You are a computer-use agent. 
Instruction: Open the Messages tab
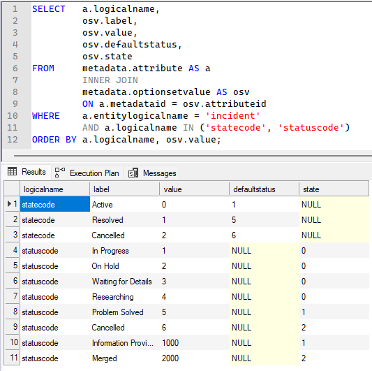(x=151, y=173)
